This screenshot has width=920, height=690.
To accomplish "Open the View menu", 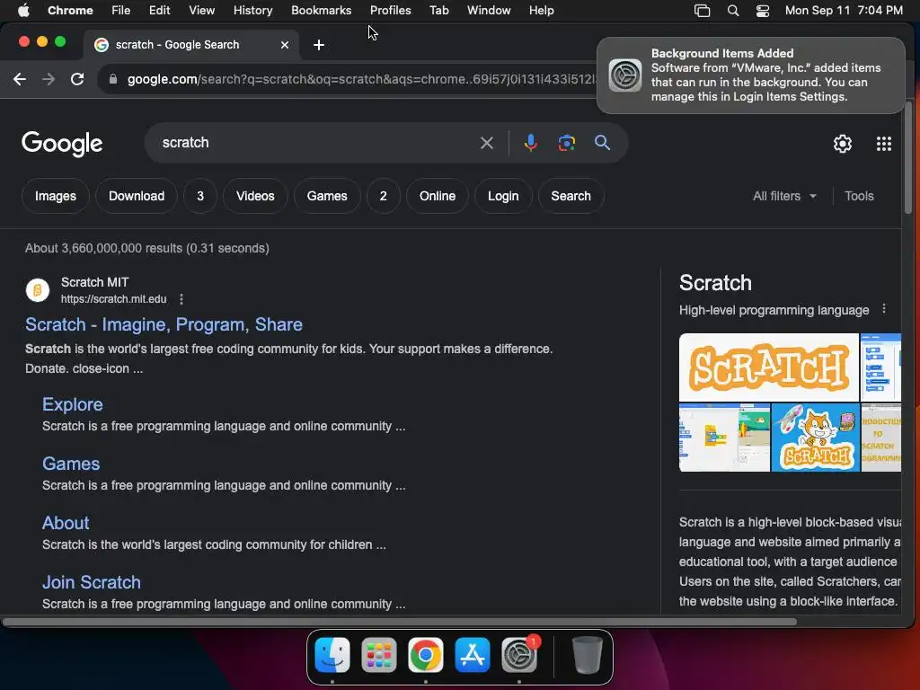I will click(201, 10).
